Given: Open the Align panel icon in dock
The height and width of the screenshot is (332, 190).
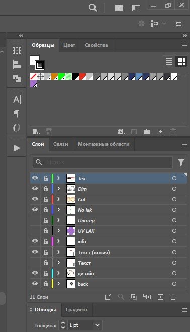Looking at the screenshot, I should (17, 64).
